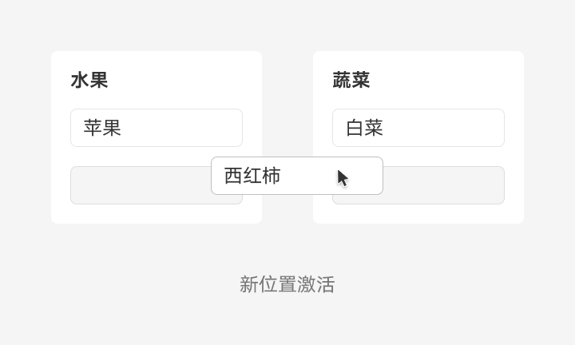This screenshot has width=575, height=345.
Task: Select the 白菜 item in 蔬菜 list
Action: coord(418,128)
